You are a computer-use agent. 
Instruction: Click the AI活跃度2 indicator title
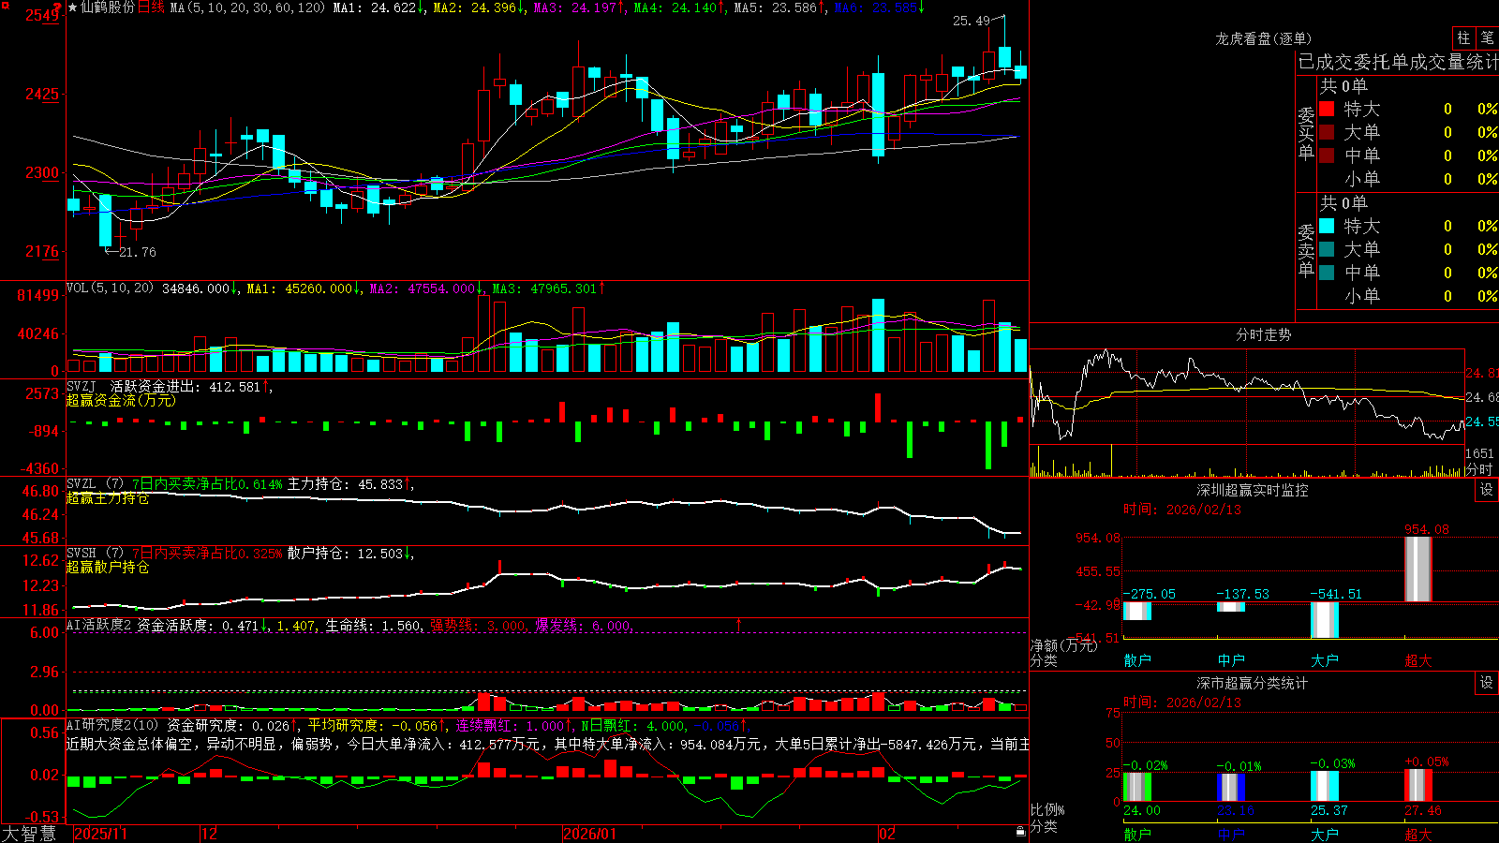coord(99,625)
